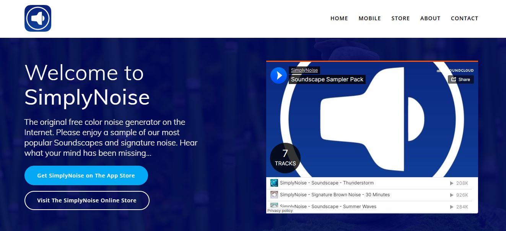Share the SoundCloud playlist
506x231 pixels.
461,79
